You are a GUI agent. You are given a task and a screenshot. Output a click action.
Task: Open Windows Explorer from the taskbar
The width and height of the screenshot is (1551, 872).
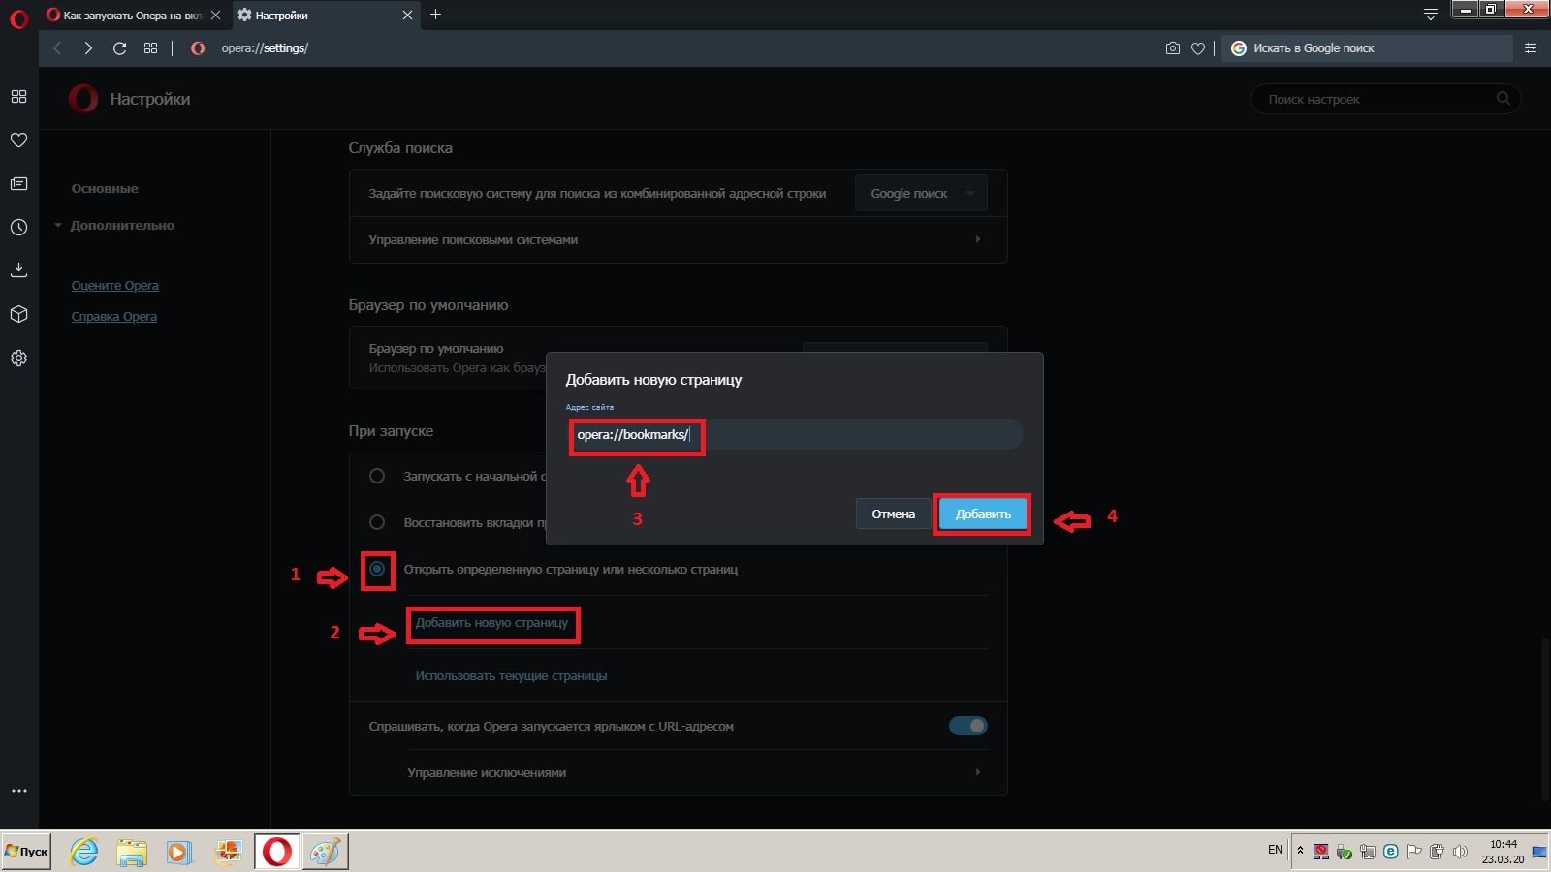click(132, 852)
